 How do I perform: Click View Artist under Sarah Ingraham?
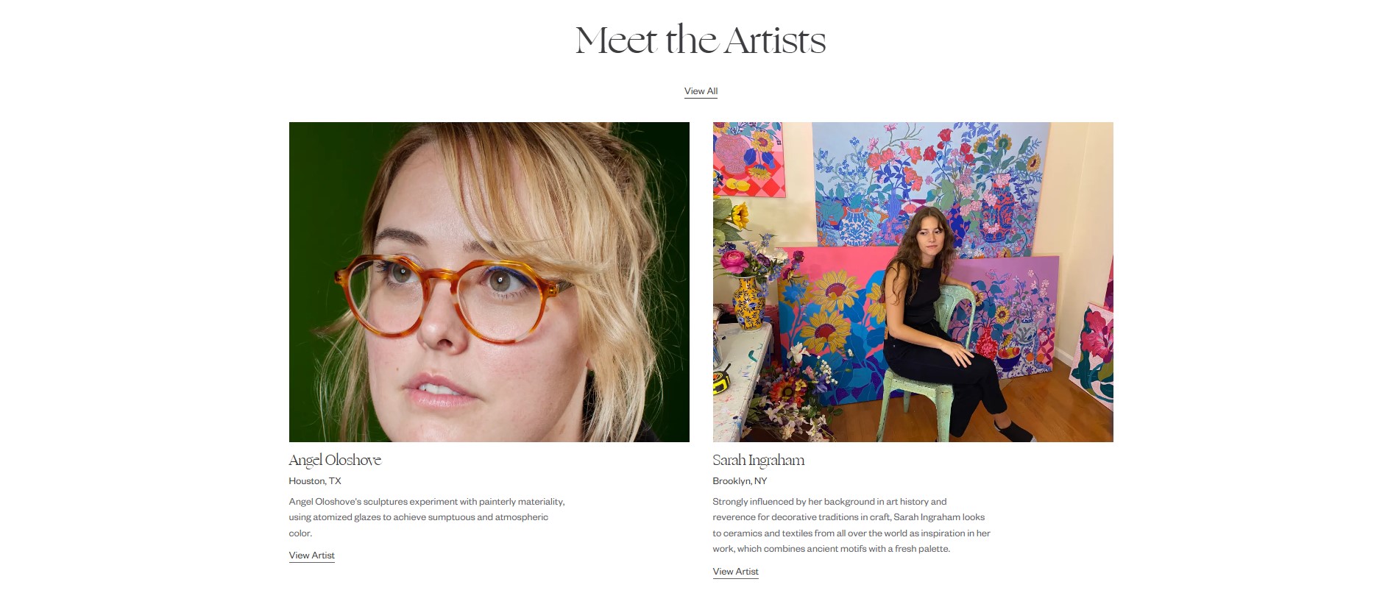point(735,572)
